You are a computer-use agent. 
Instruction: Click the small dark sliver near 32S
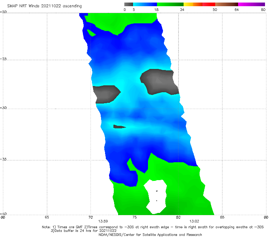[119, 127]
